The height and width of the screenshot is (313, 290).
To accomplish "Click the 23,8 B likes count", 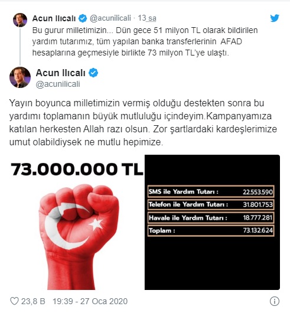I will tap(33, 301).
